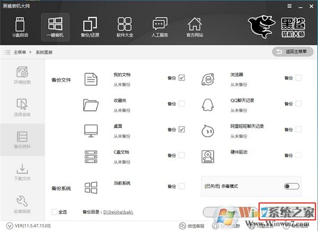Viewport: 318px width, 231px height.
Task: Open the 人工服务 chat support icon
Action: (160, 27)
